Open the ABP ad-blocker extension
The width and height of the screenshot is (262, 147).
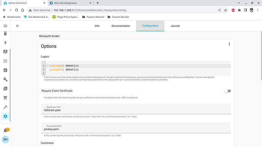point(233,10)
